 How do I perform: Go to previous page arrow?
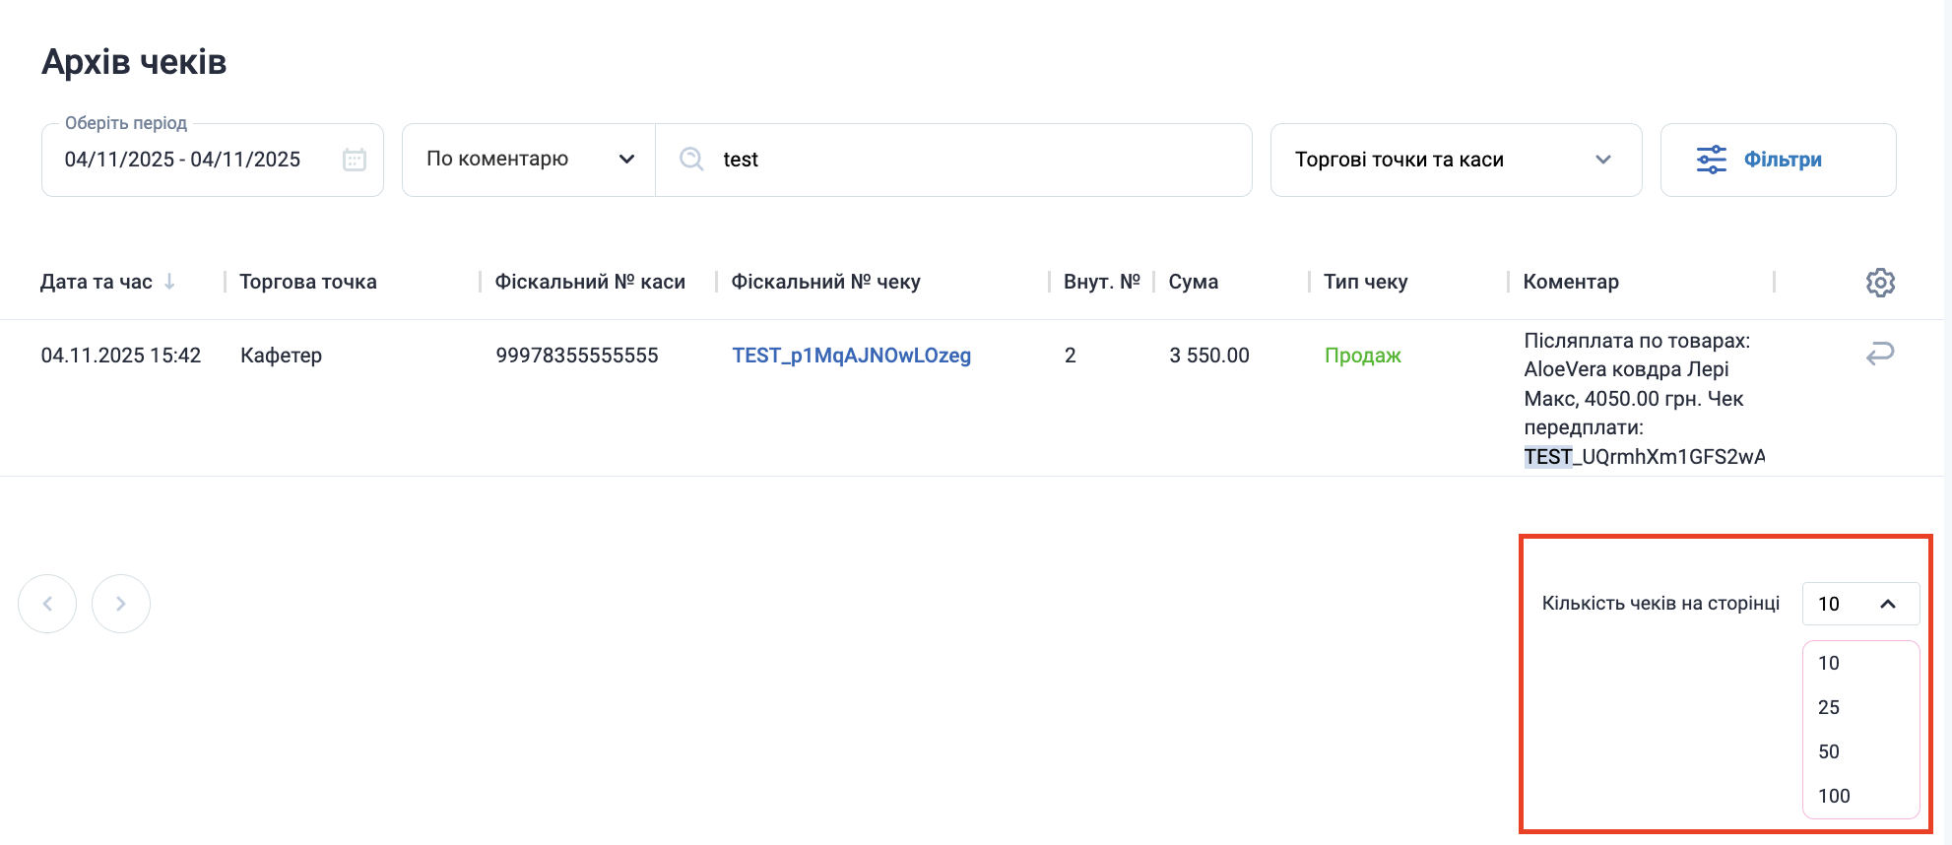[x=47, y=604]
